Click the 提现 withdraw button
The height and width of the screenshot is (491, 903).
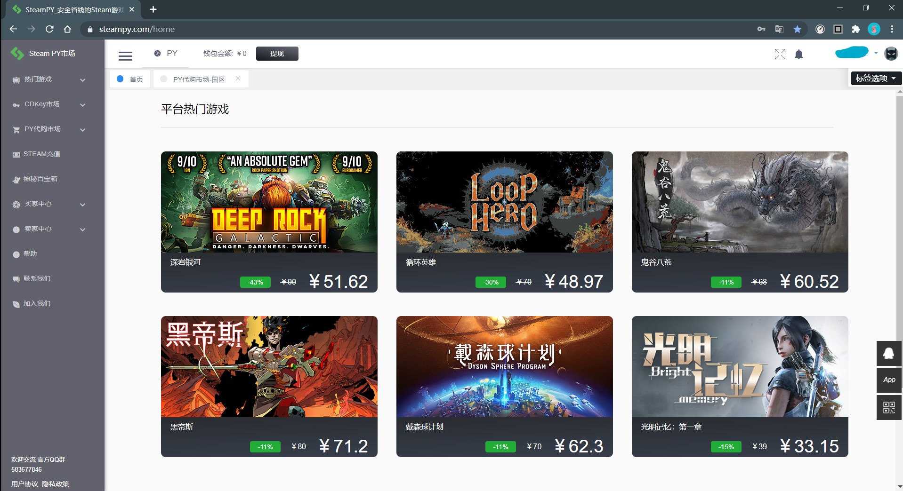[277, 54]
